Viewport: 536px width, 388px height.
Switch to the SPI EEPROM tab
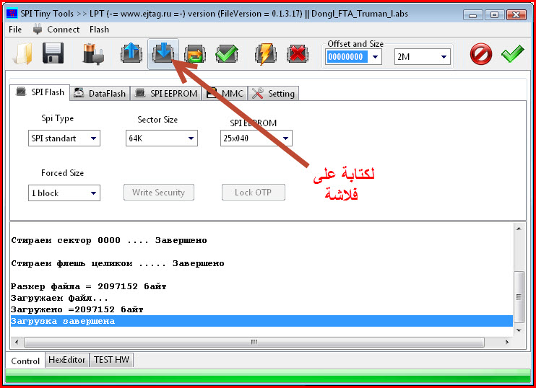tap(166, 94)
